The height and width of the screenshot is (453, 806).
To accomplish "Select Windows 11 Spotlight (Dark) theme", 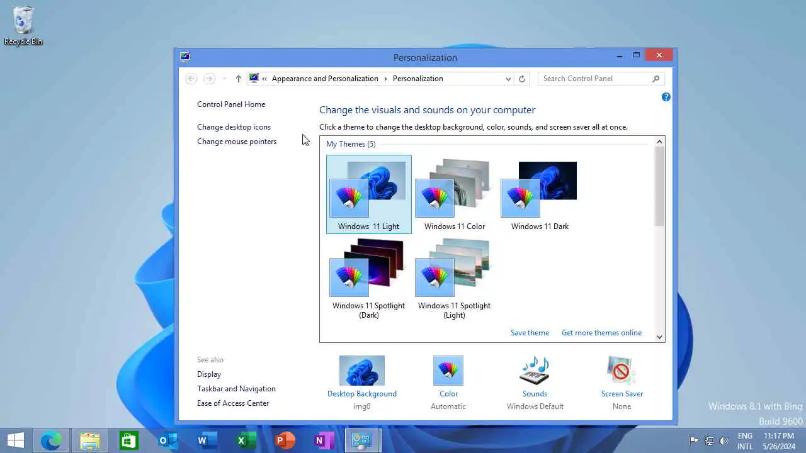I will point(369,278).
